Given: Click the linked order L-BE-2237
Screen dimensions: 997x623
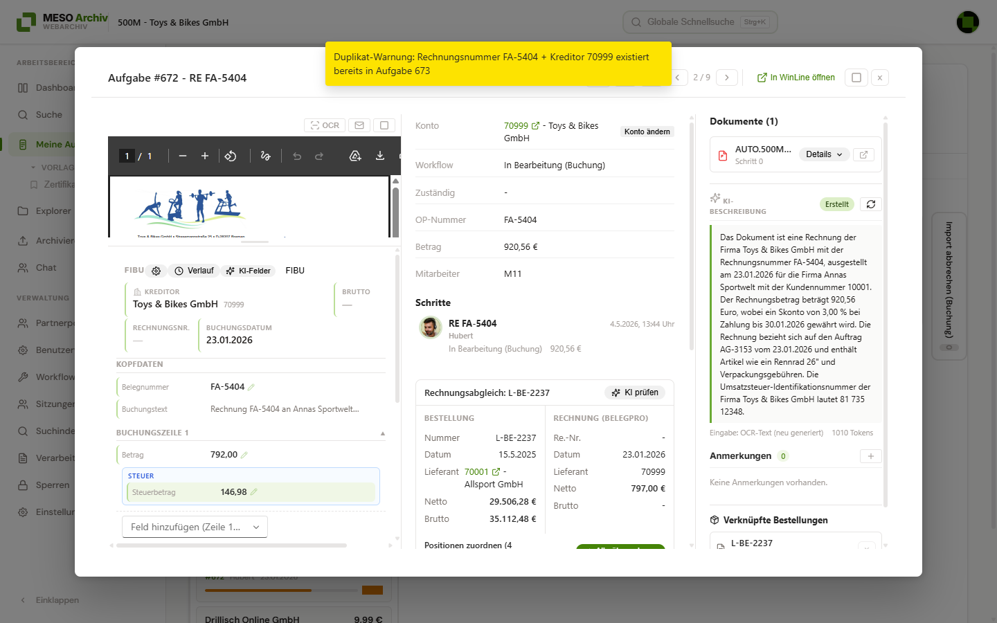Looking at the screenshot, I should coord(752,543).
